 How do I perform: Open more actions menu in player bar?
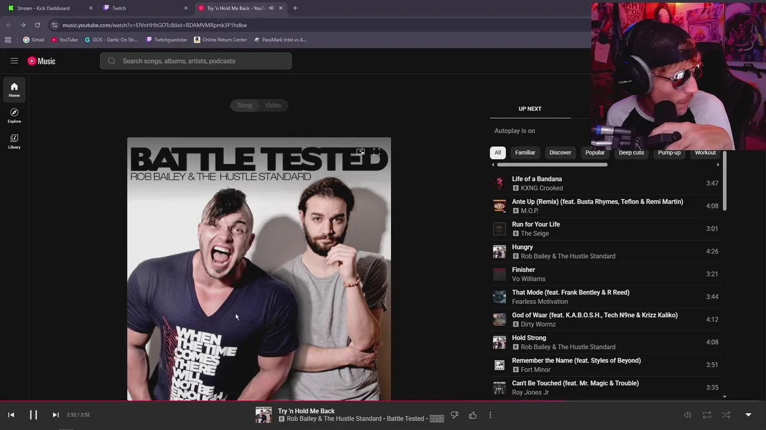490,415
